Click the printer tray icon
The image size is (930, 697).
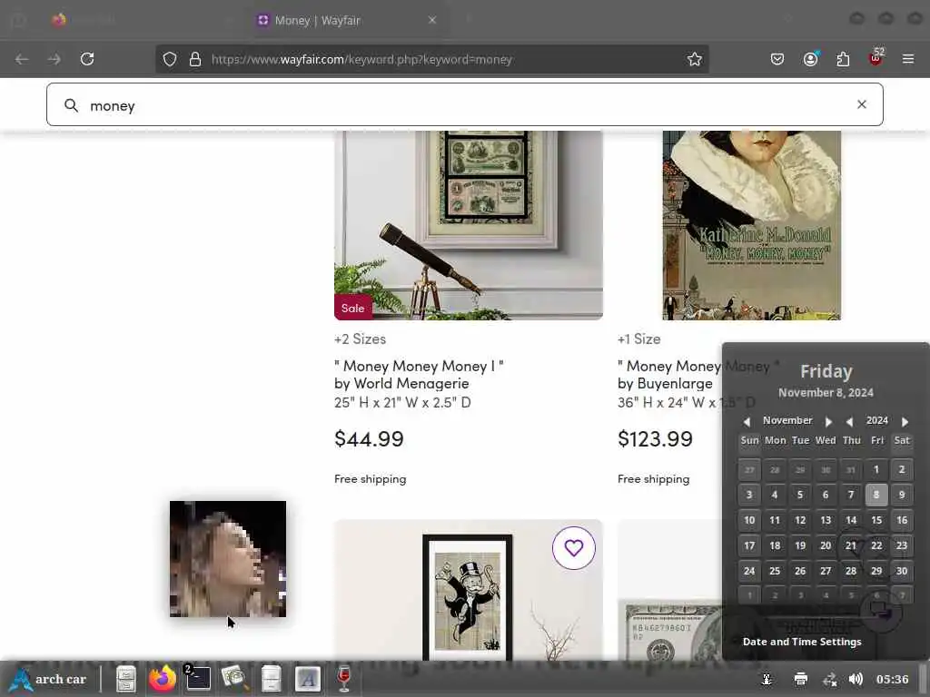[801, 679]
